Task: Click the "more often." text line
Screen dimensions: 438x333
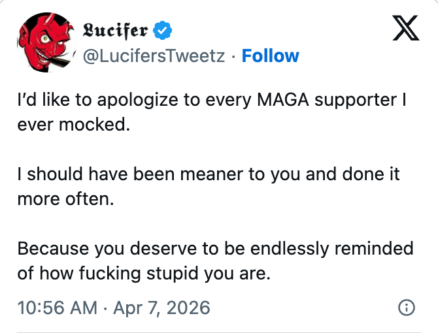Action: [65, 198]
